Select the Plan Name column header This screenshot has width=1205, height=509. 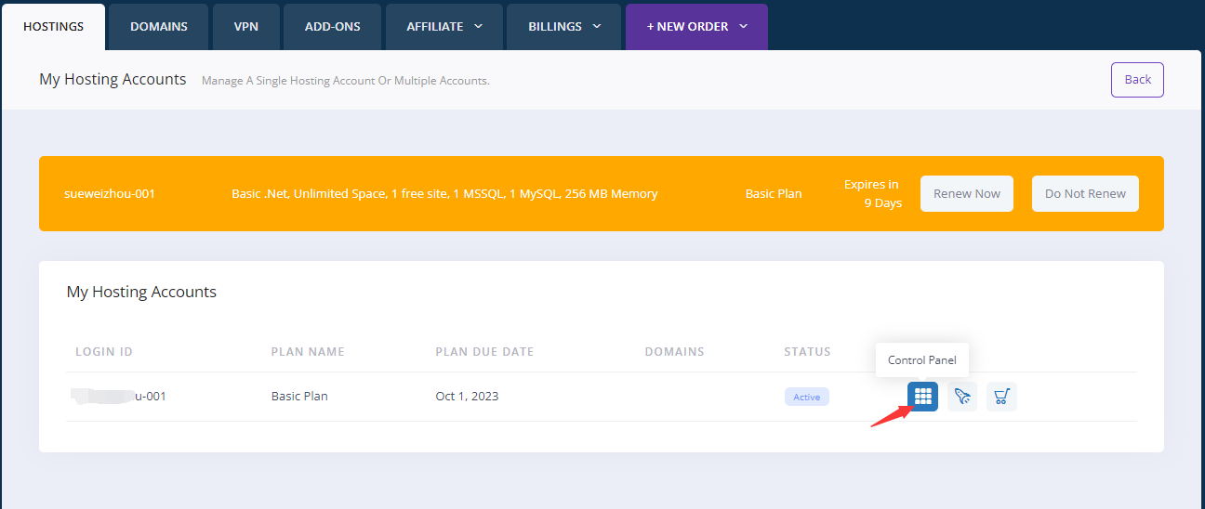(308, 352)
